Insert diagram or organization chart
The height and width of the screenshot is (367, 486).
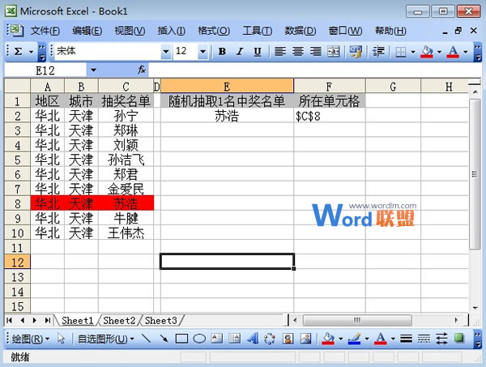[270, 339]
